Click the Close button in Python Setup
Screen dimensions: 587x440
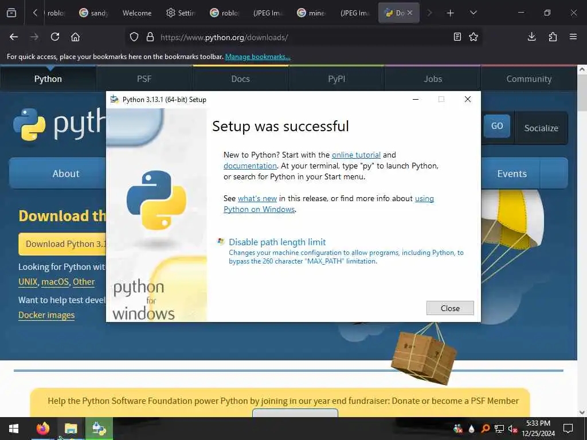click(450, 308)
